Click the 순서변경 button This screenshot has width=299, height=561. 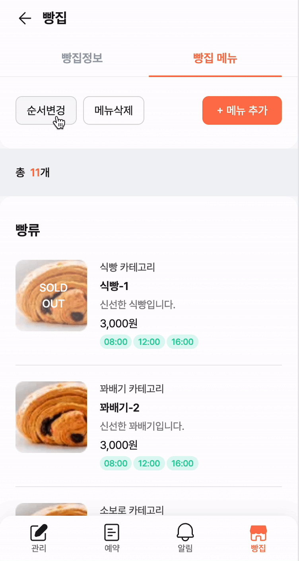46,110
